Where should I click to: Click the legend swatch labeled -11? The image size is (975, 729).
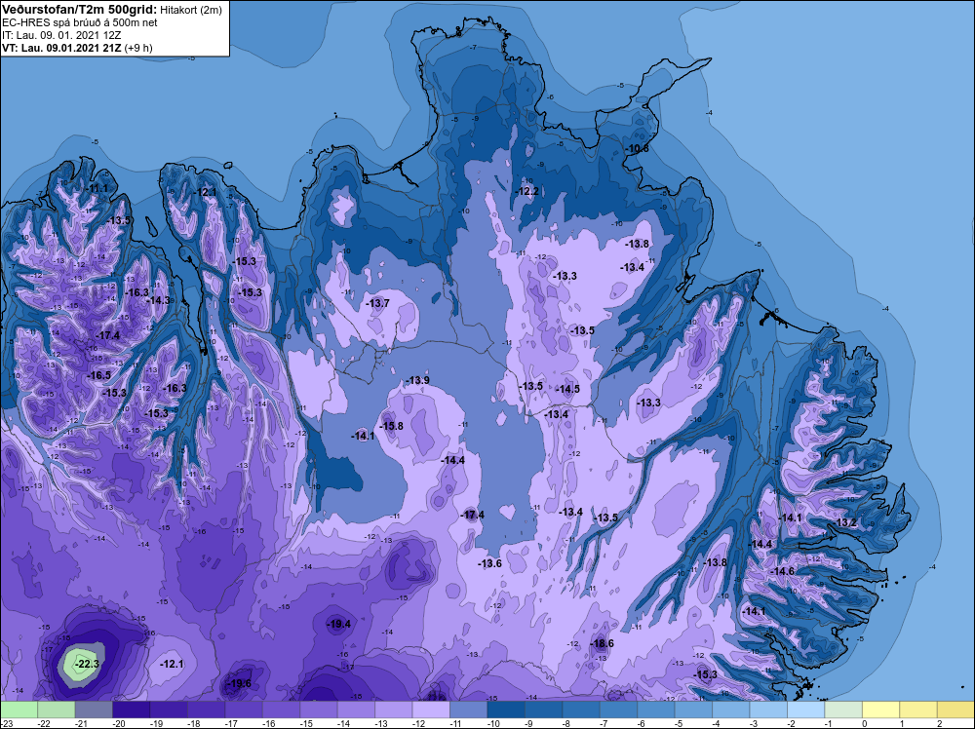pyautogui.click(x=468, y=710)
